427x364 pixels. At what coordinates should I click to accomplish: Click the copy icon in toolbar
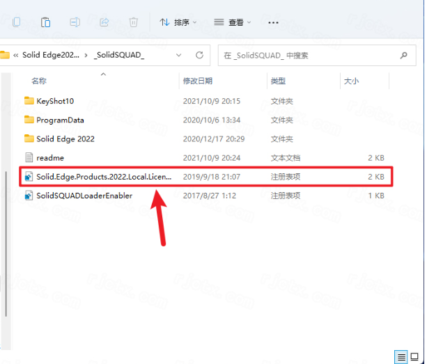pyautogui.click(x=17, y=22)
